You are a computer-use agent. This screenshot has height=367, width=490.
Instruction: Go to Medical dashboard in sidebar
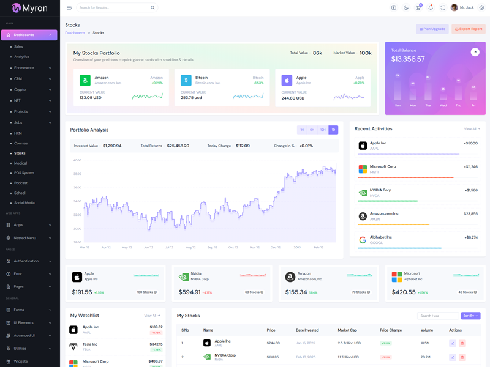(20, 163)
